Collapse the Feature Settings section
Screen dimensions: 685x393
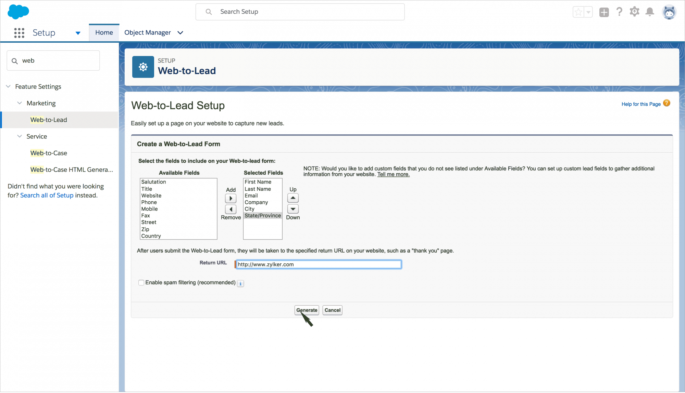(9, 86)
